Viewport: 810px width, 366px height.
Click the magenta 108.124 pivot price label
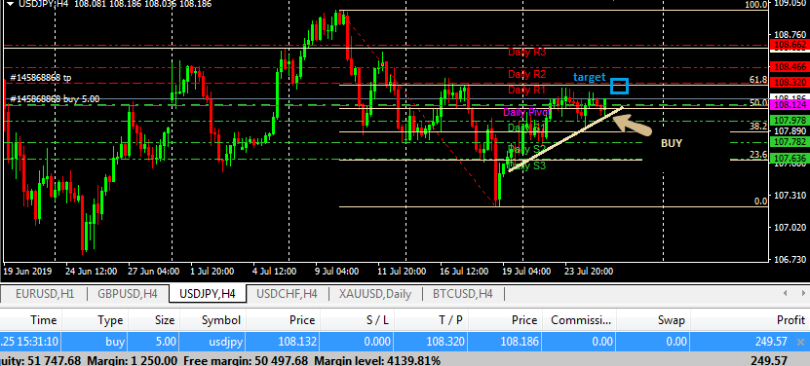tap(789, 105)
